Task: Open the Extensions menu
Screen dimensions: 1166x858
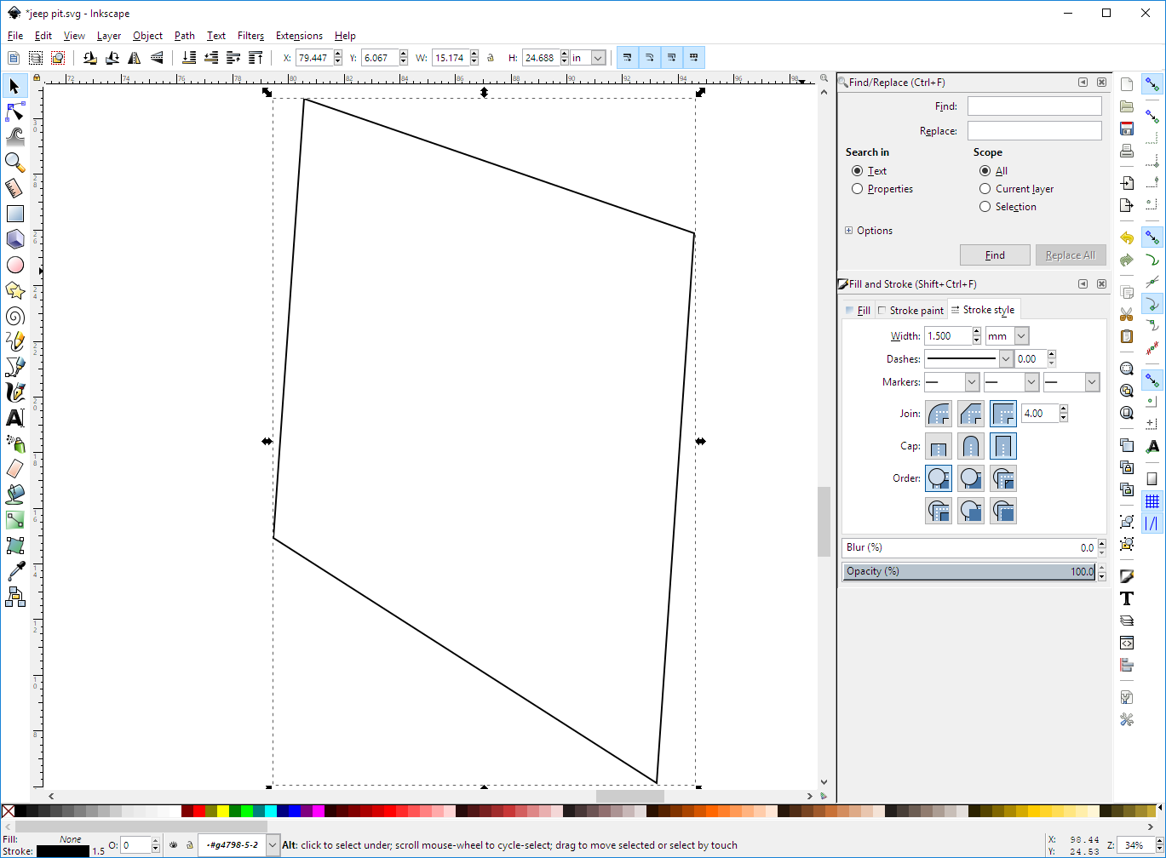Action: pos(298,36)
